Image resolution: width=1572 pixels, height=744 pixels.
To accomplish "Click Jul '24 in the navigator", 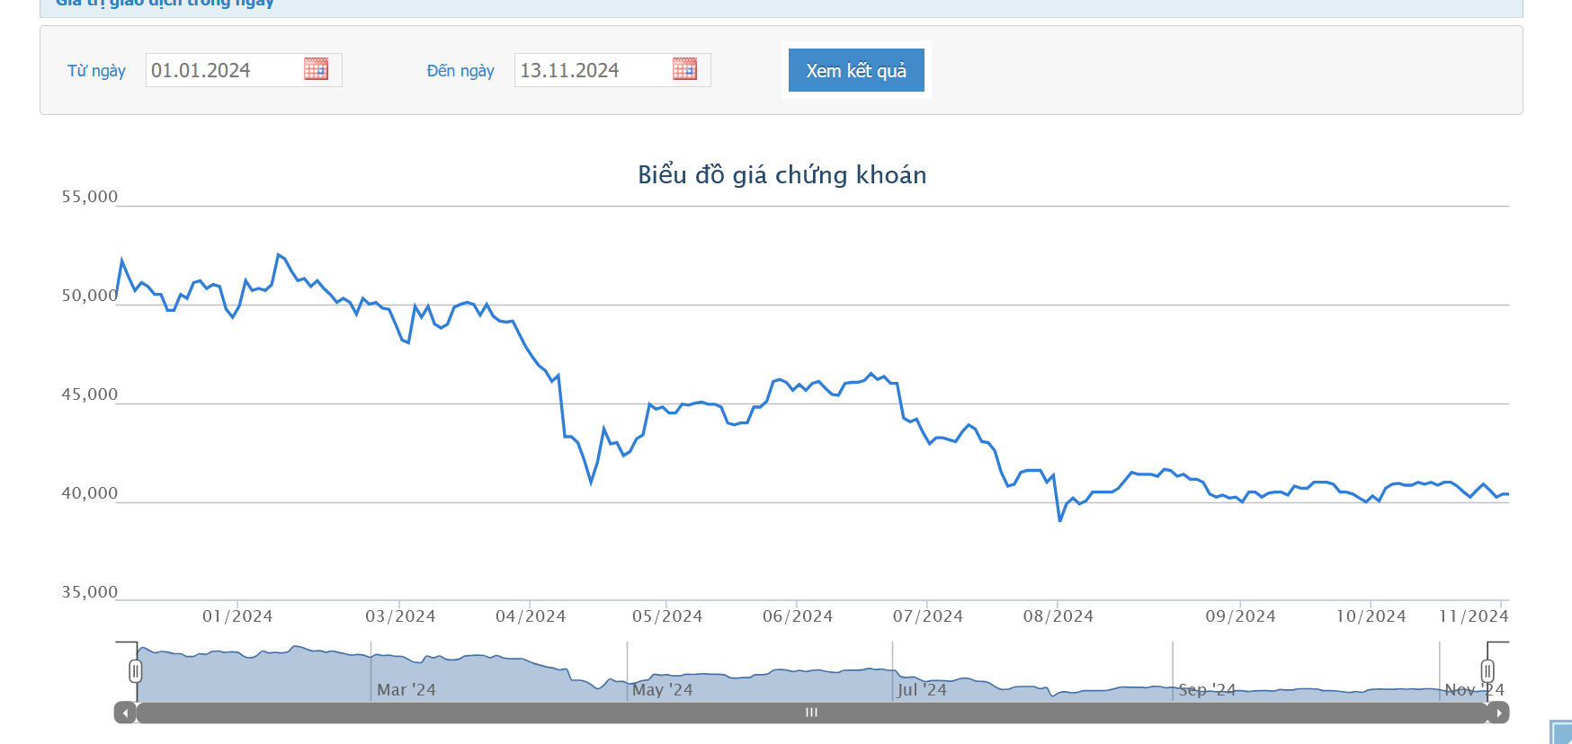I will pos(922,690).
